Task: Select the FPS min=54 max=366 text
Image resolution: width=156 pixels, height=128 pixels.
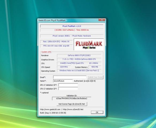Action: click(56, 46)
